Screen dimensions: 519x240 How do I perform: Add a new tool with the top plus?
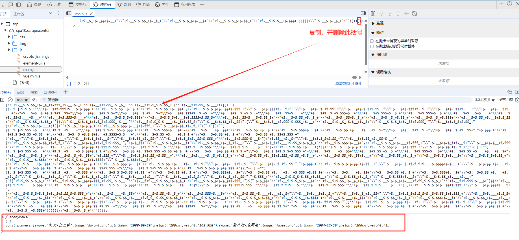point(202,5)
